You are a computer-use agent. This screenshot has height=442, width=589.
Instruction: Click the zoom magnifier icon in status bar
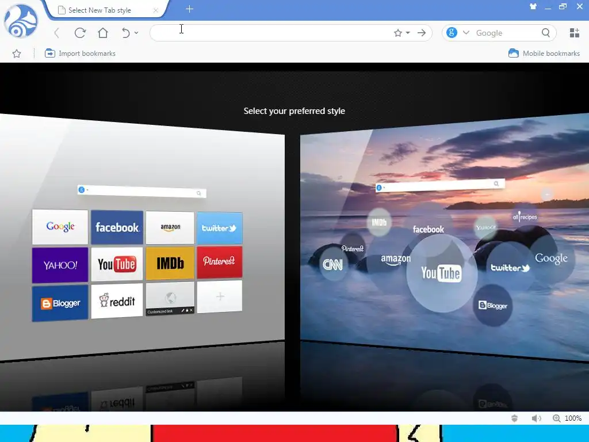click(556, 418)
